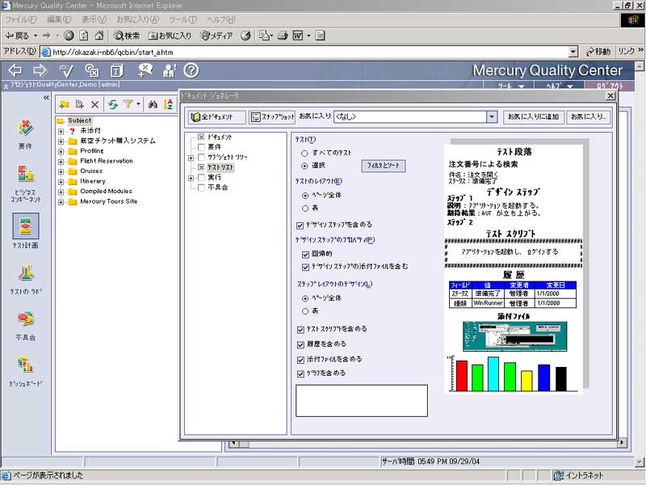Collapse the sidebar with the « icon

[46, 98]
